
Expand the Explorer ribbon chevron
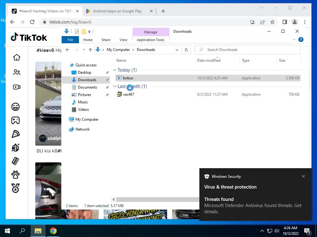[294, 39]
